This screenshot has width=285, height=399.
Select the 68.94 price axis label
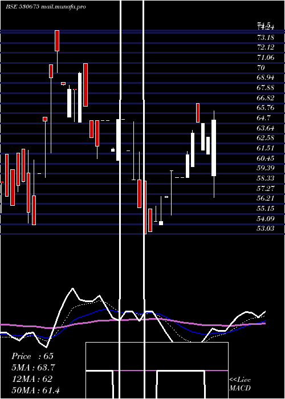click(x=266, y=78)
